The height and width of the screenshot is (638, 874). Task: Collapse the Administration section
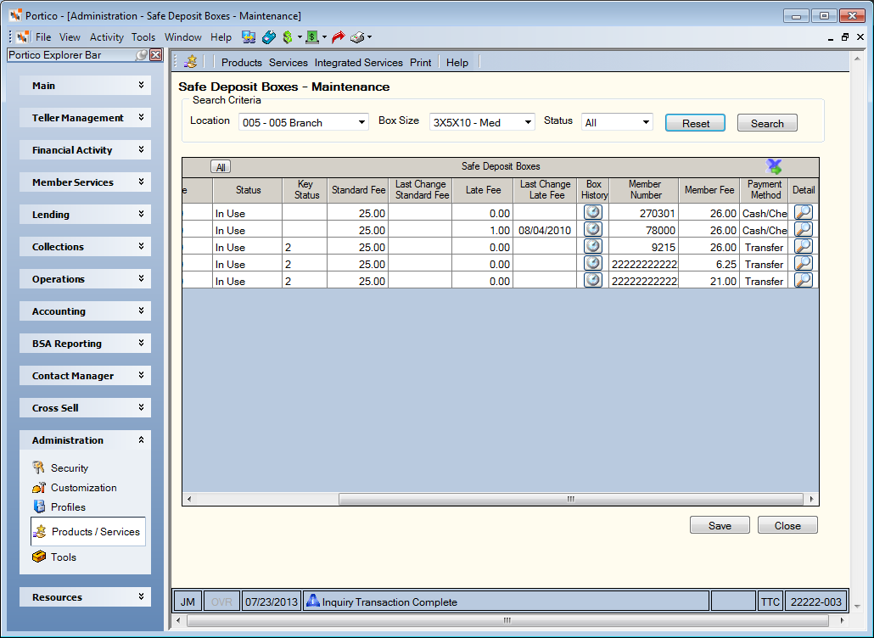(x=86, y=440)
